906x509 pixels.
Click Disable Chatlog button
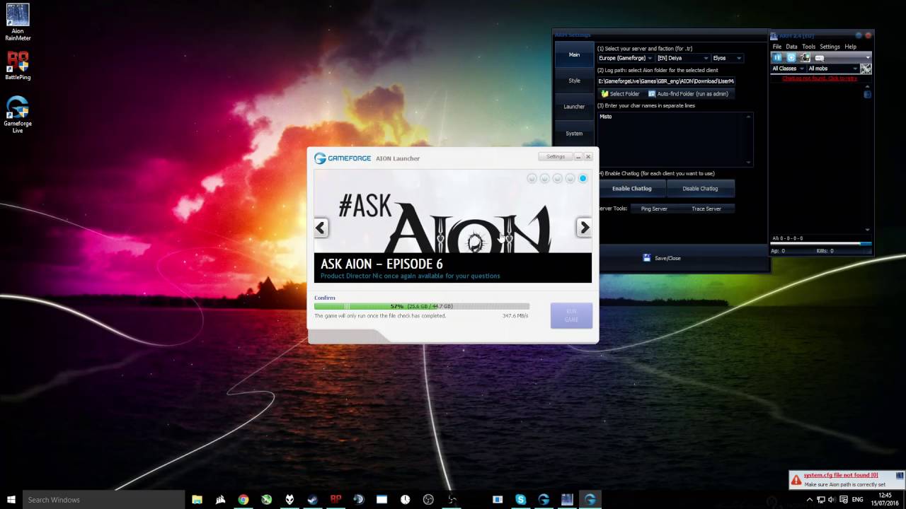[700, 189]
